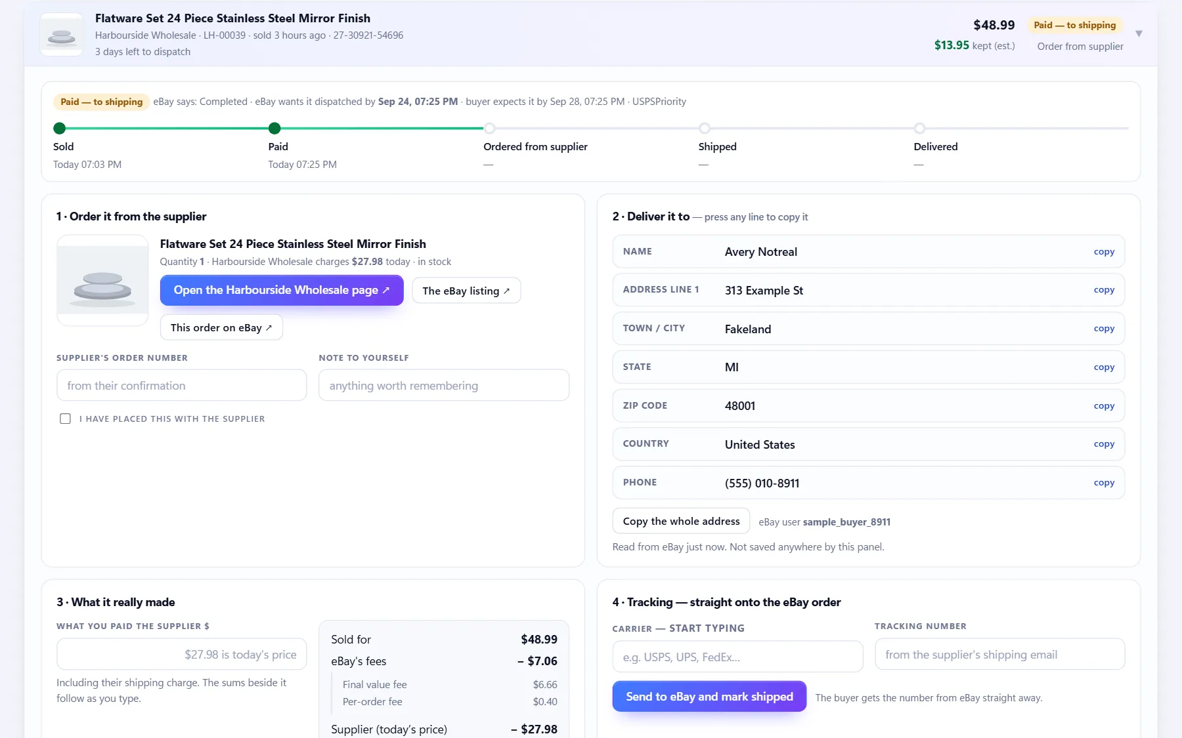Focus the 'what you paid the supplier' field
This screenshot has height=738, width=1182.
point(181,654)
